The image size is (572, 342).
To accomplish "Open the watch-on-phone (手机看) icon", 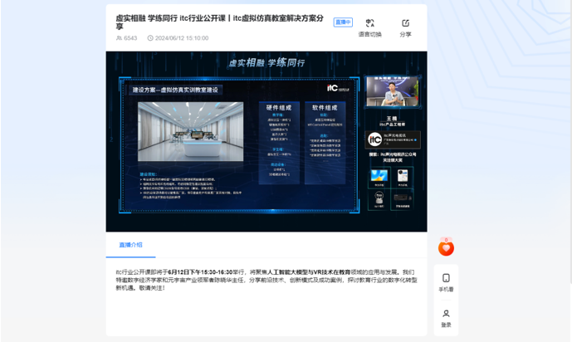I will click(446, 278).
